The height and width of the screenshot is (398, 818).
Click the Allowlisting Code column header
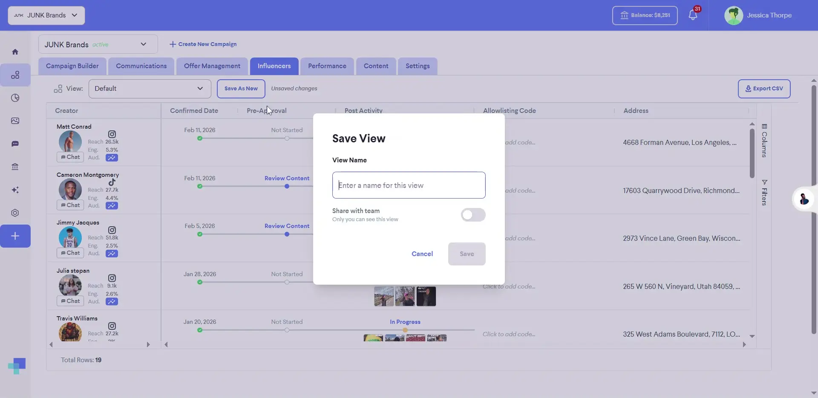coord(509,111)
